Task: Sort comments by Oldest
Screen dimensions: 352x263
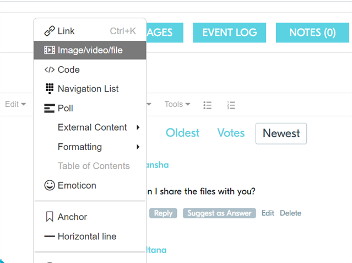Action: tap(182, 133)
